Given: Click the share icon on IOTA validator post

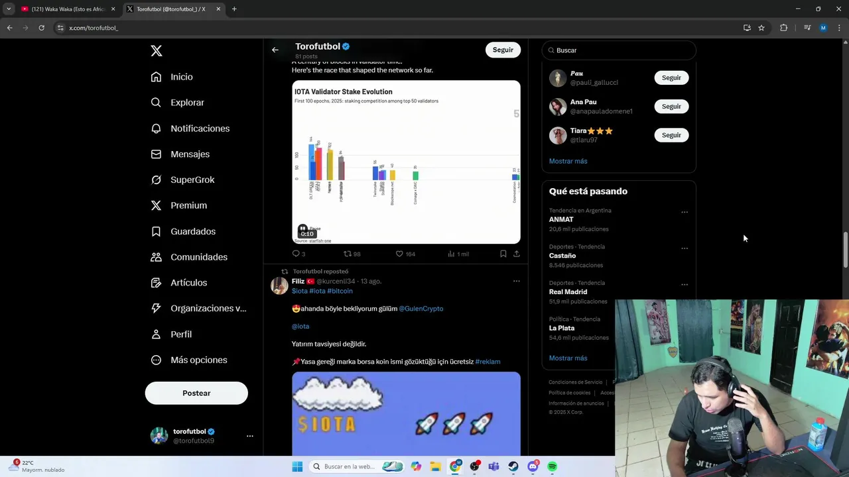Looking at the screenshot, I should 517,254.
